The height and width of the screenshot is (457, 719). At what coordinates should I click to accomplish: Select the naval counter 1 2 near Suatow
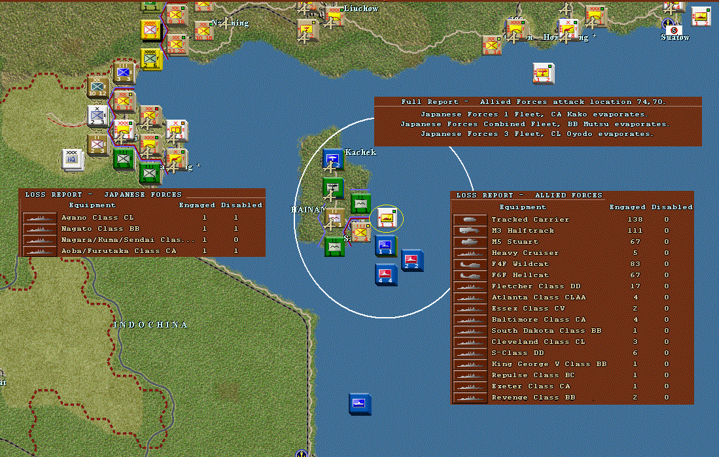coord(701,16)
